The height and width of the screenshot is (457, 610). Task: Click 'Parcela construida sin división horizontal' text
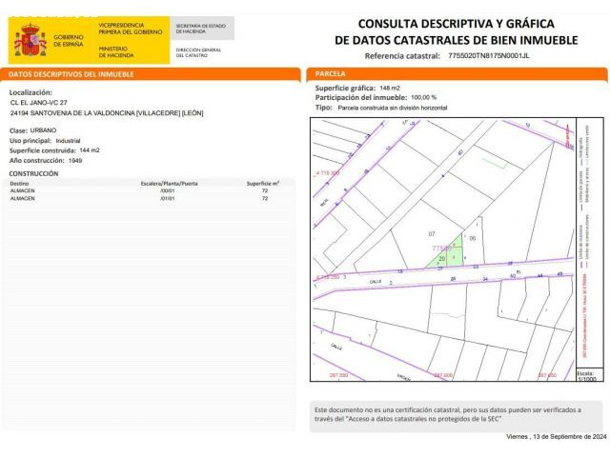click(x=393, y=108)
